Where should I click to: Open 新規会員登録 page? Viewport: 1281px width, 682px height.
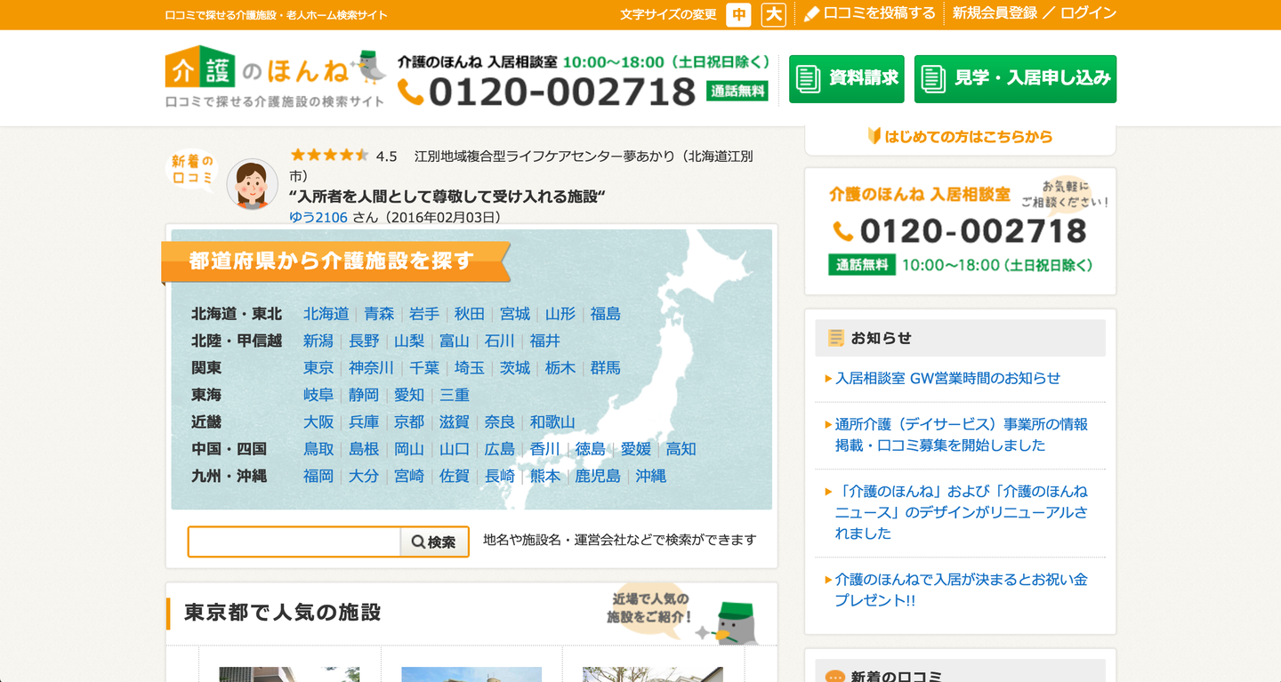995,13
